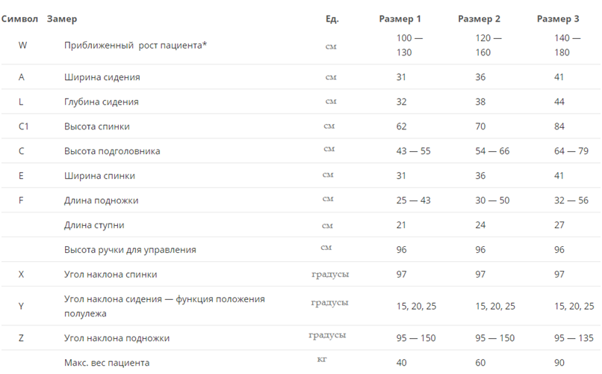Select 'Высота ручки для управления' row label
The height and width of the screenshot is (374, 602).
(130, 250)
